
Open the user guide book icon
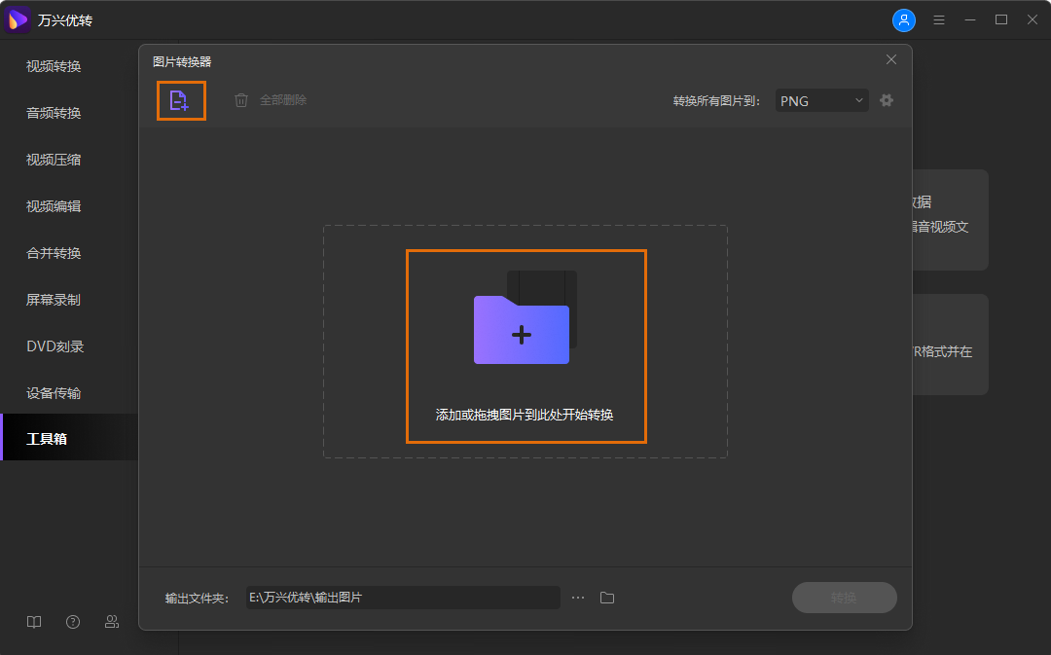point(33,622)
